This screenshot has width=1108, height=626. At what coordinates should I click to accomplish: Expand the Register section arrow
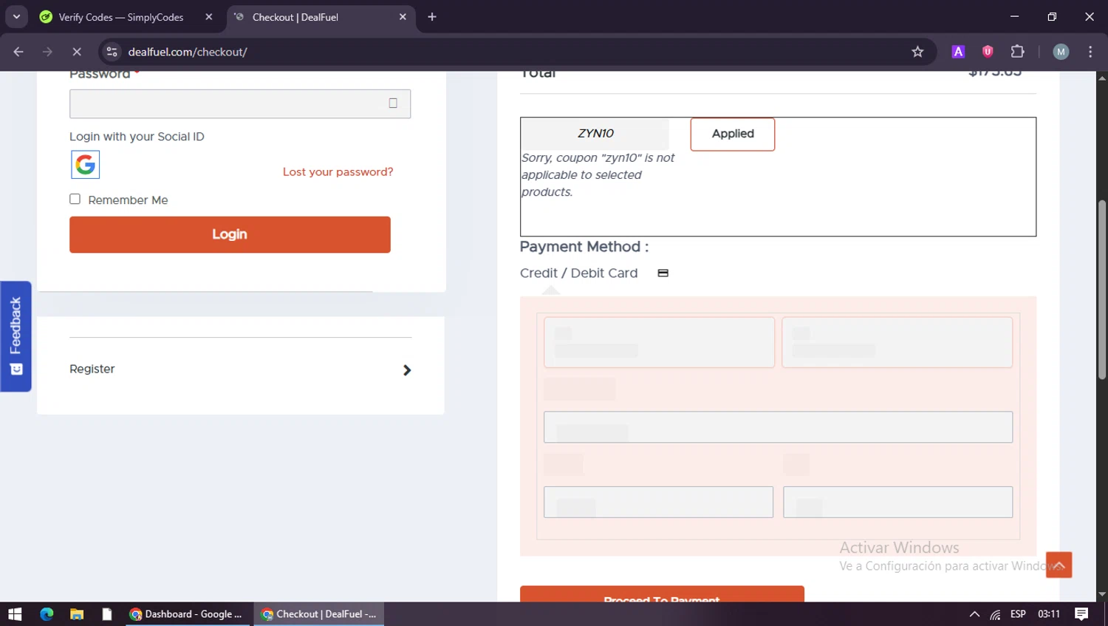coord(406,370)
